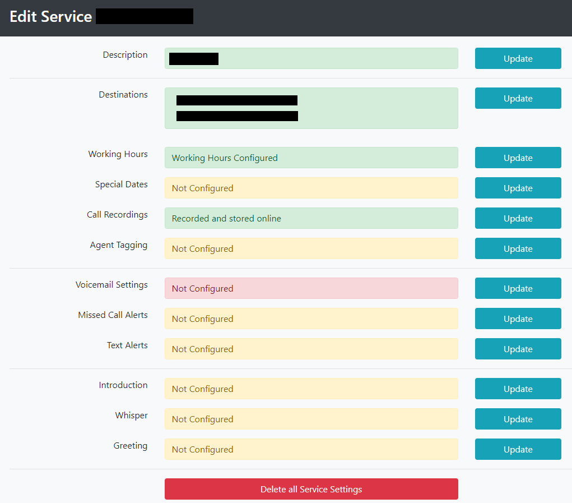The height and width of the screenshot is (503, 572).
Task: Click Special Dates 'Not Configured' field
Action: (311, 188)
